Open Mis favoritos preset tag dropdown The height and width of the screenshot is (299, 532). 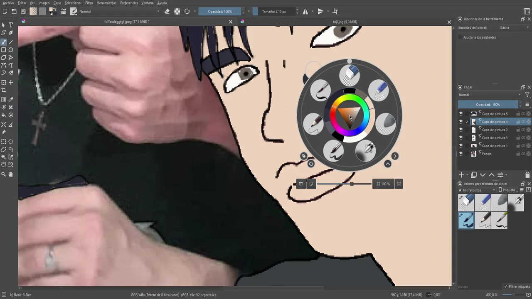pos(477,190)
